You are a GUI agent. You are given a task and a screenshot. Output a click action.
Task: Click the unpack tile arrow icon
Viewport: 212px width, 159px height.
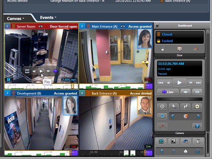(x=173, y=142)
